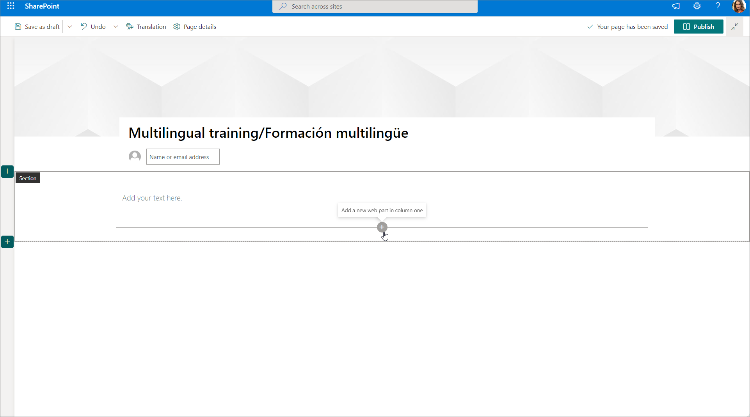The width and height of the screenshot is (750, 417).
Task: Click the collapse view arrows icon
Action: [x=734, y=27]
